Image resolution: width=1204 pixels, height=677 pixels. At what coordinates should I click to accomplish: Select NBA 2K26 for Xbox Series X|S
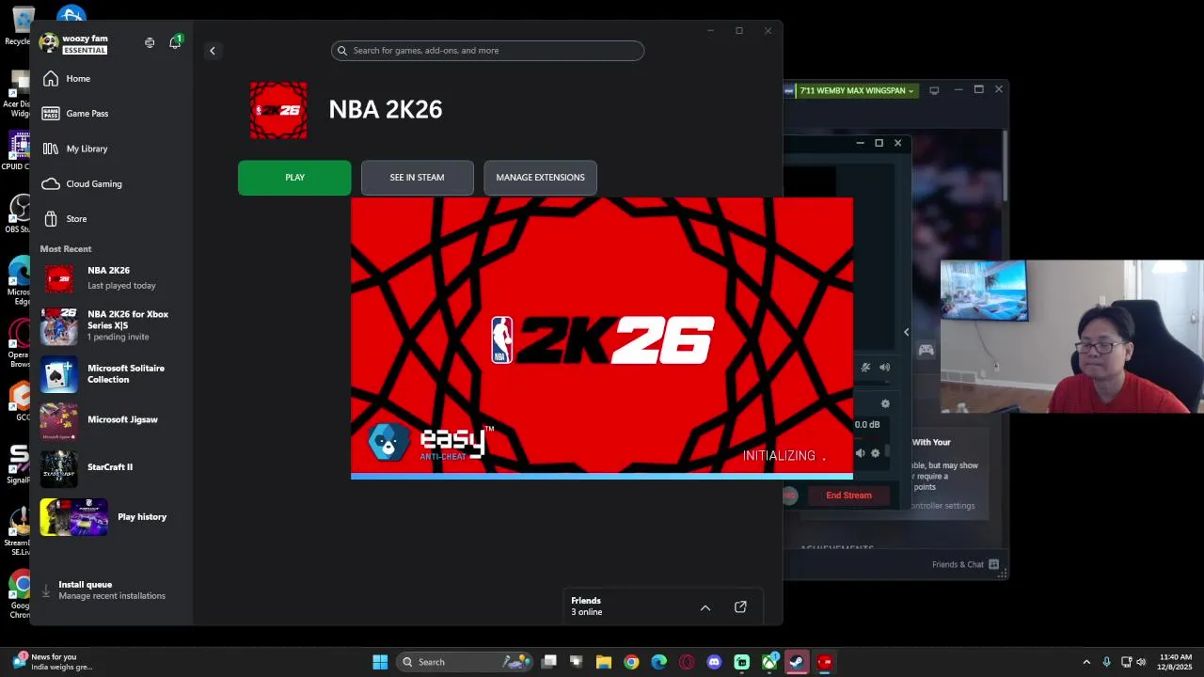(111, 325)
